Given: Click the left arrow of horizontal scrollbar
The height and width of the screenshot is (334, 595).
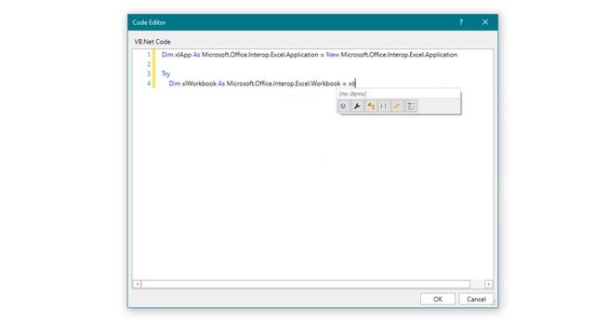Looking at the screenshot, I should pos(138,284).
